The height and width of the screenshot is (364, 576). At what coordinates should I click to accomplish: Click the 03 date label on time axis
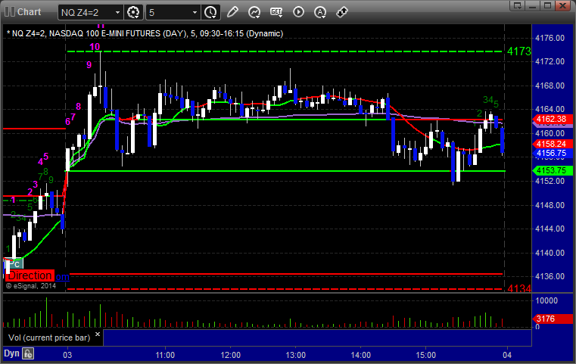[67, 355]
